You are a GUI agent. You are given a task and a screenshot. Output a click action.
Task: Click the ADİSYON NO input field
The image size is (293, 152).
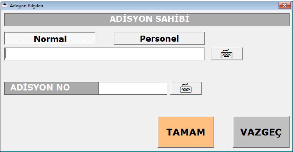[x=133, y=88]
